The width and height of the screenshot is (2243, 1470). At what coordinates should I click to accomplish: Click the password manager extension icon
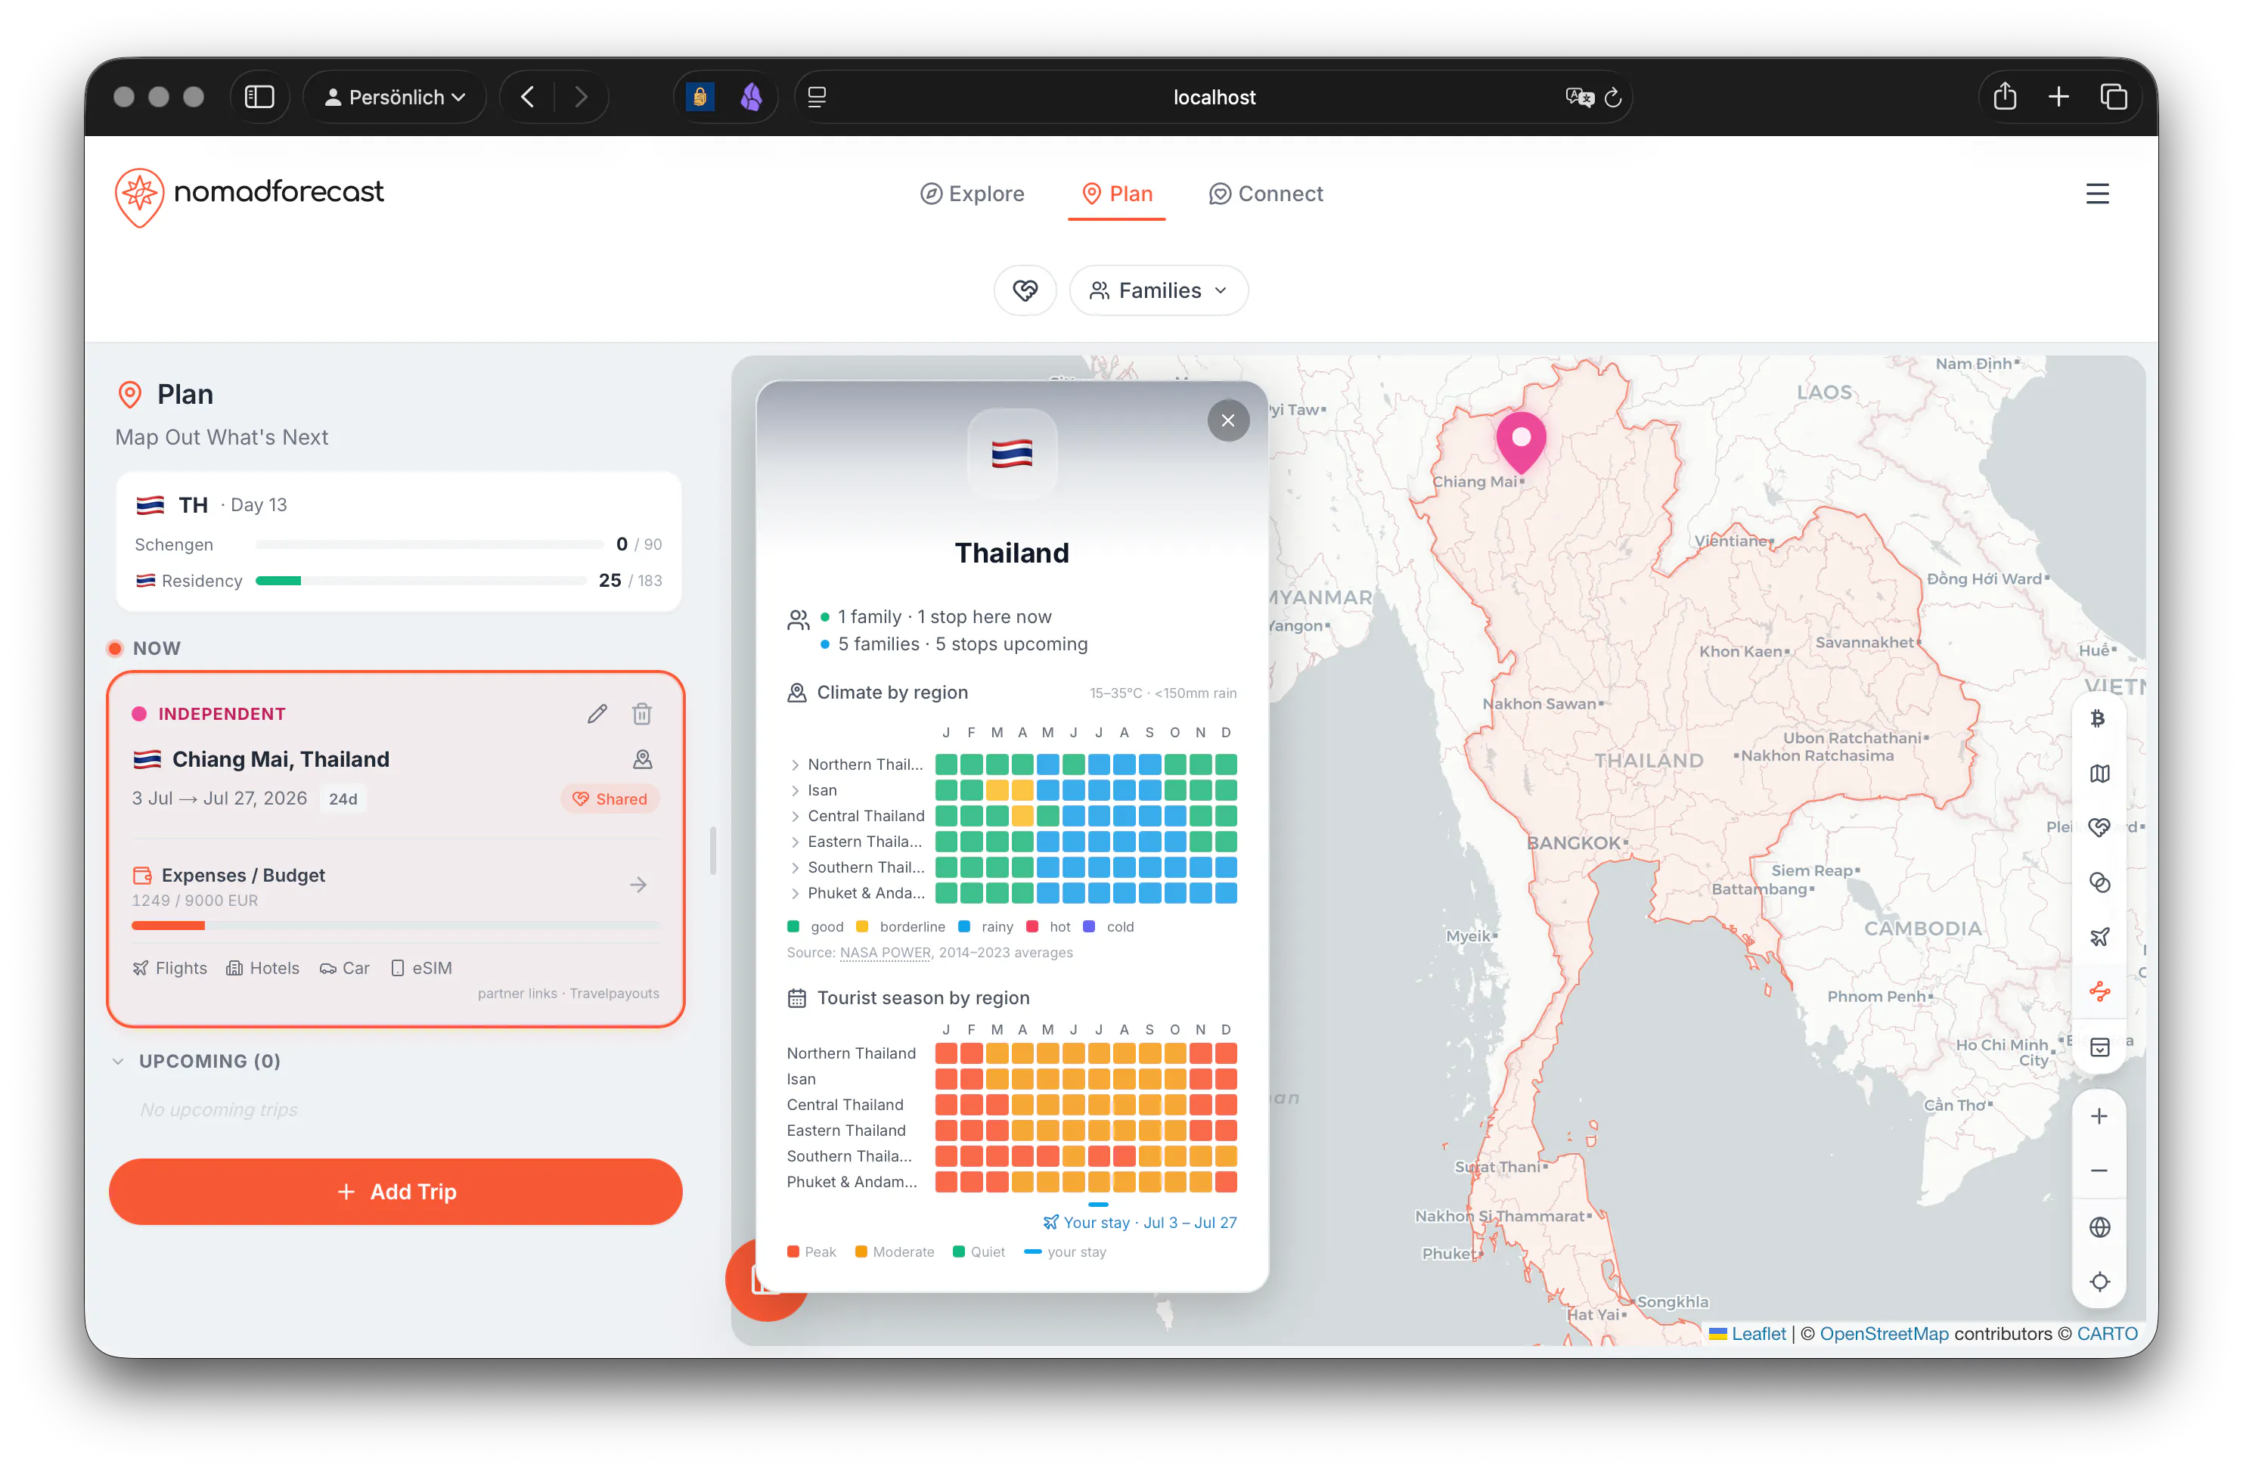700,96
